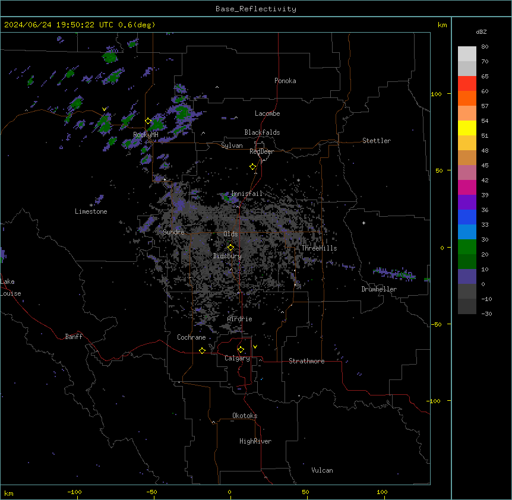Click the Sundre town label
The image size is (512, 500).
(x=173, y=232)
